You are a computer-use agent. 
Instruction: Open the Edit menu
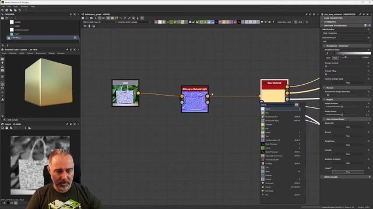[9, 6]
